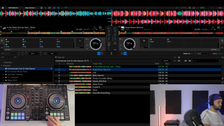
Task: Click the rekordbox logo icon
Action: pyautogui.click(x=3, y=8)
